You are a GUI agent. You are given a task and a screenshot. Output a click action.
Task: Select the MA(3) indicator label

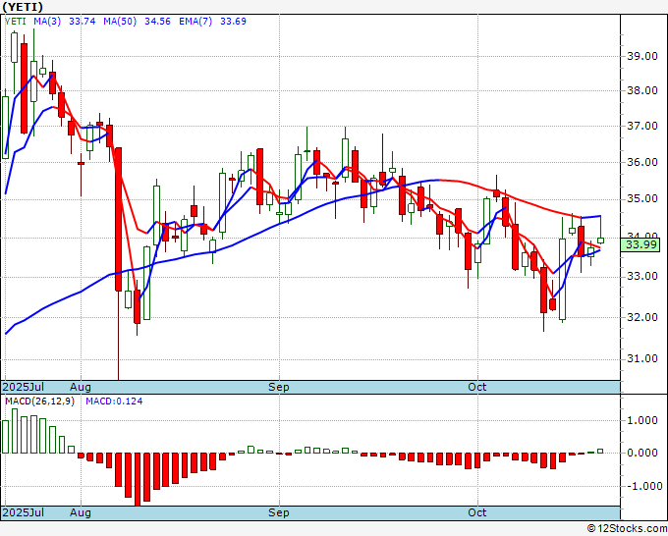pyautogui.click(x=47, y=22)
